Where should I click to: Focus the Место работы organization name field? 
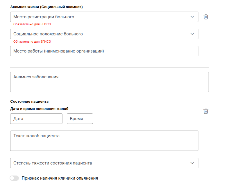click(x=104, y=51)
